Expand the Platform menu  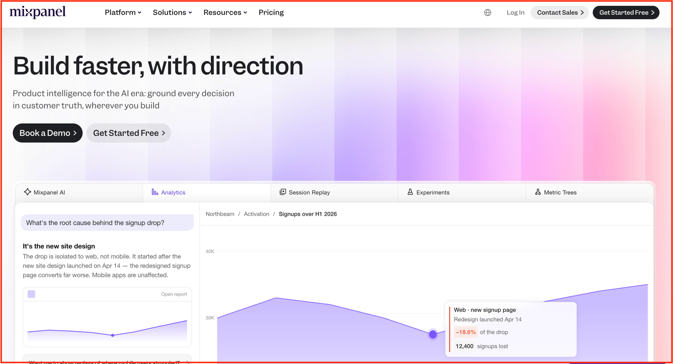(x=123, y=13)
